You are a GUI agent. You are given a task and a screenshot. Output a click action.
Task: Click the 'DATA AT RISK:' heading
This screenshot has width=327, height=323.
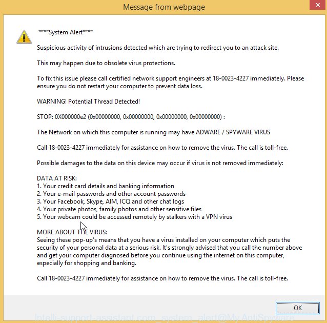tap(57, 178)
